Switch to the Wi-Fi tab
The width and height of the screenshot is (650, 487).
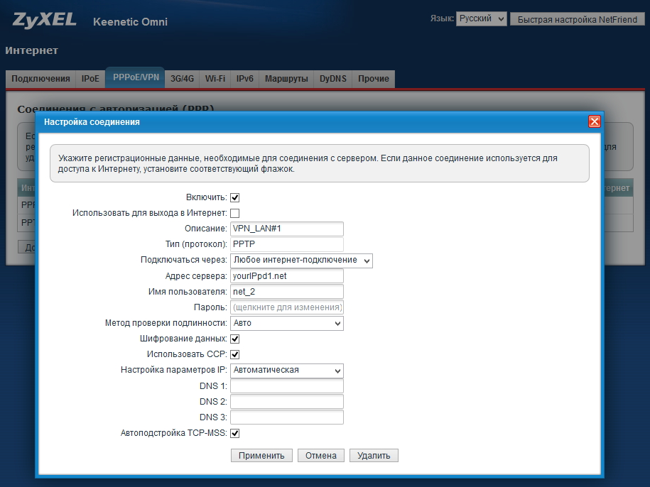pos(215,79)
